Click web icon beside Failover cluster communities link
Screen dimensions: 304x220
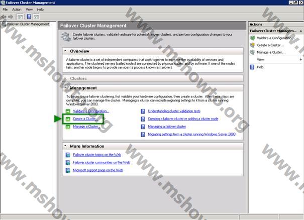[68, 162]
